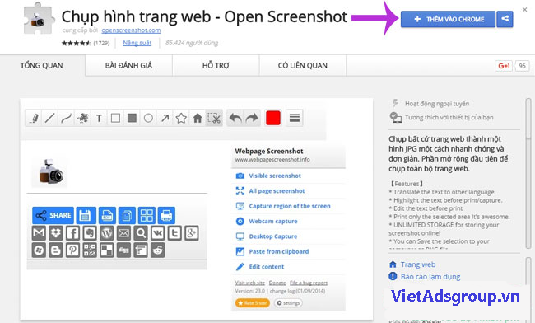Choose Paste from clipboard option
Screen dimensions: 535x323
tap(288, 251)
